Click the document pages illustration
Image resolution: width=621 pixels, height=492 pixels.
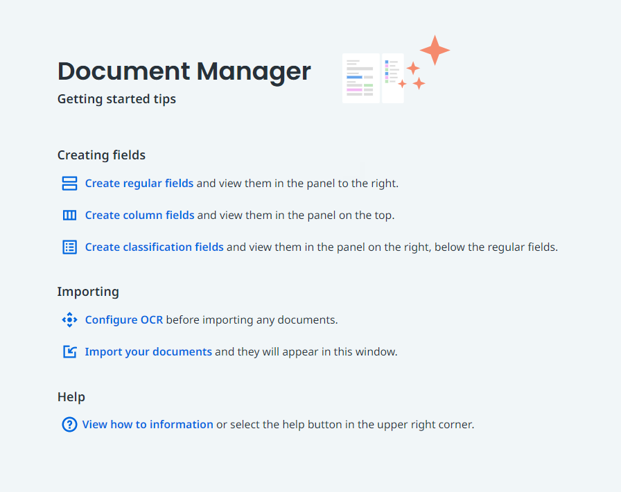[372, 78]
